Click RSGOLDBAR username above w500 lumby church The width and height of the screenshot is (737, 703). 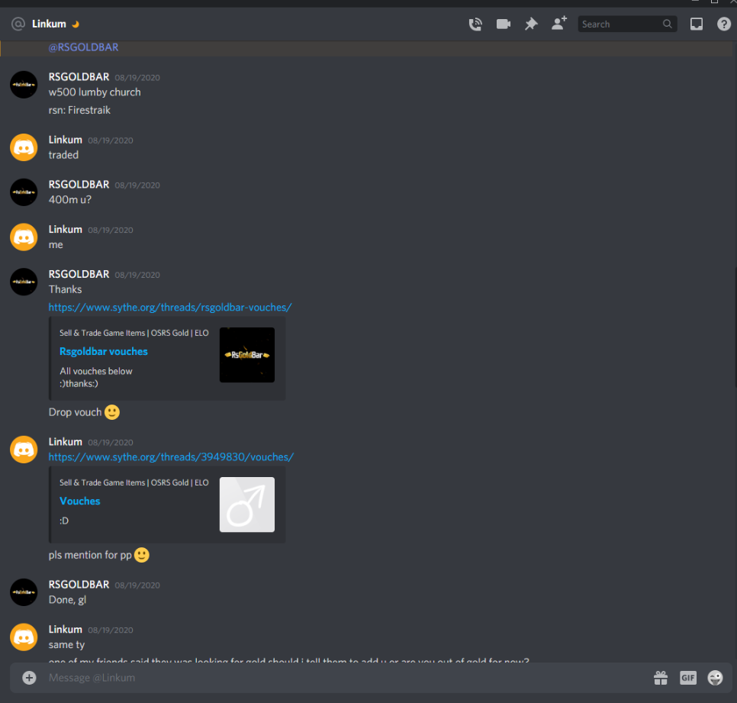tap(79, 76)
